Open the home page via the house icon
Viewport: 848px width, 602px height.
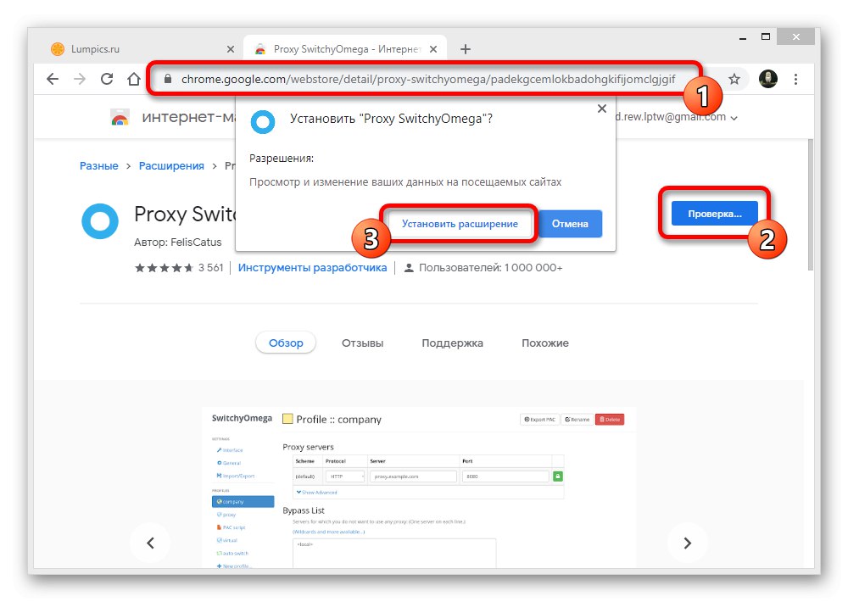(134, 79)
